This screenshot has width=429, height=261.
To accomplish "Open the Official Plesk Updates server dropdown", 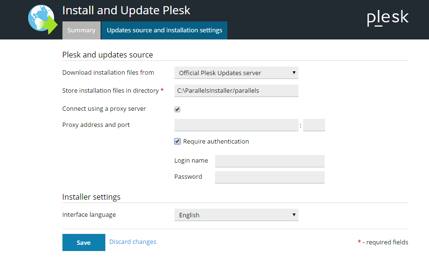I will tap(236, 73).
